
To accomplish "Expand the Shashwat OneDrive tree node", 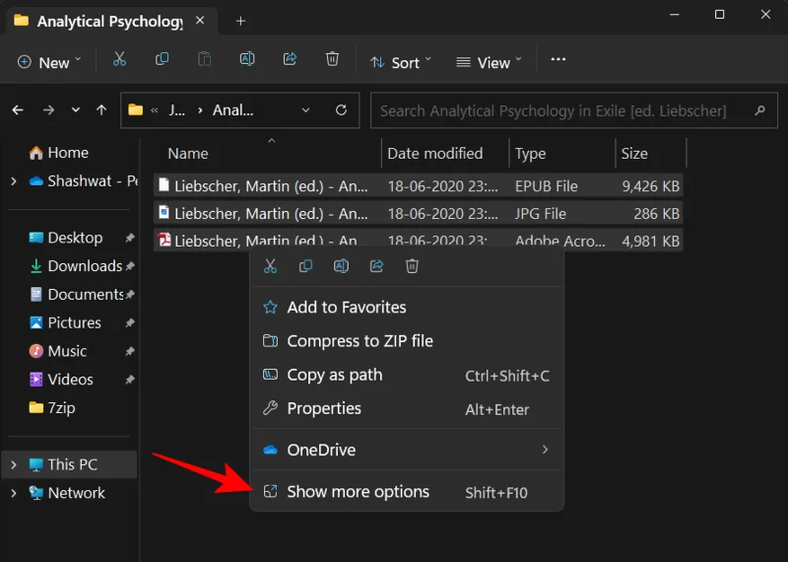I will (x=14, y=181).
